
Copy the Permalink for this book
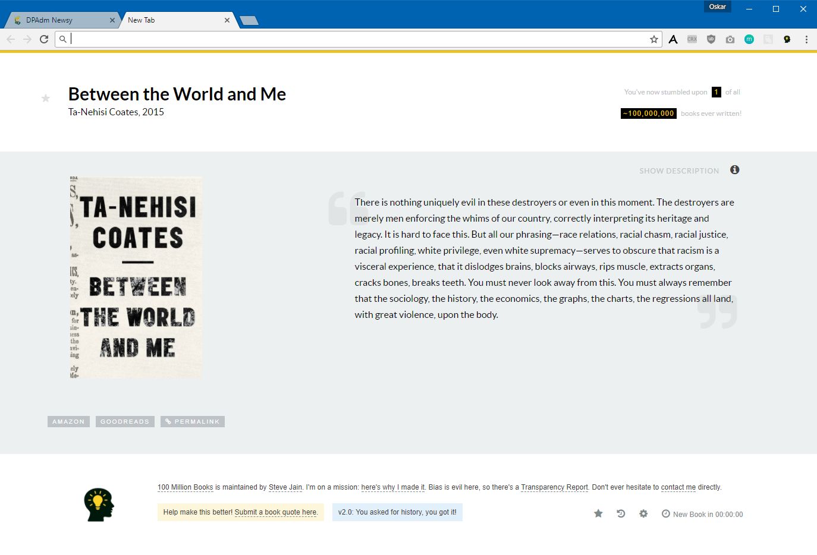point(193,422)
